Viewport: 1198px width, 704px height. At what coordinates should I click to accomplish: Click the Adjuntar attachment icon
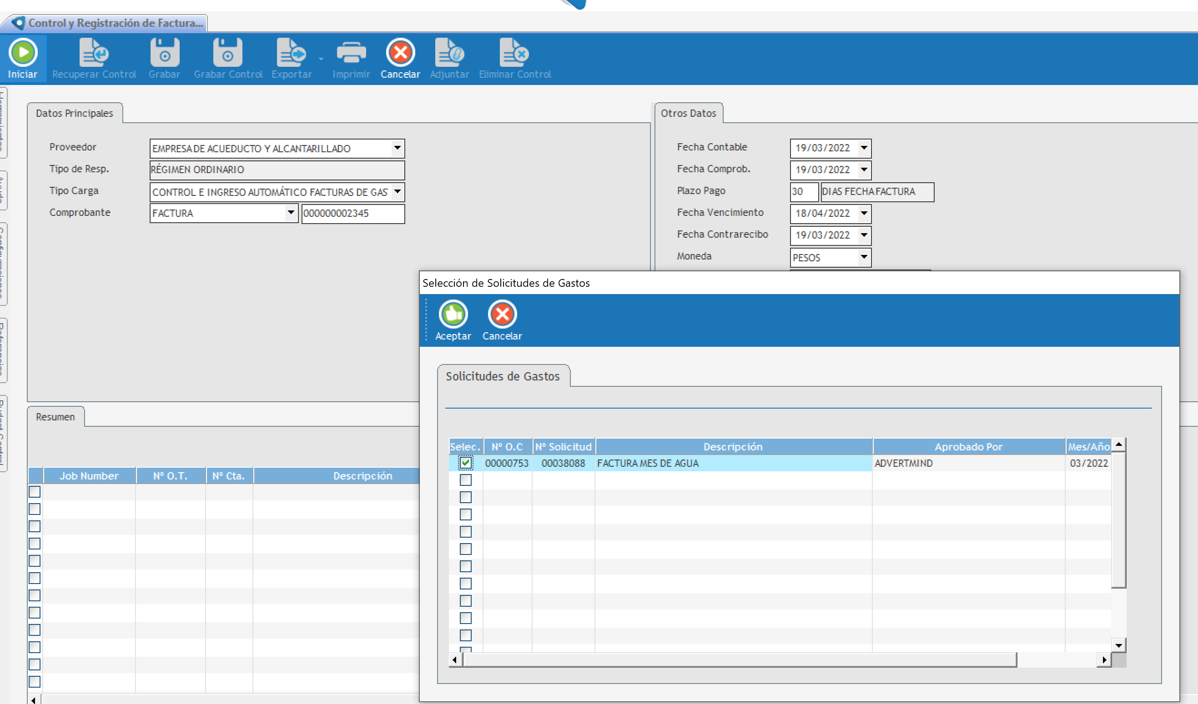click(x=449, y=53)
